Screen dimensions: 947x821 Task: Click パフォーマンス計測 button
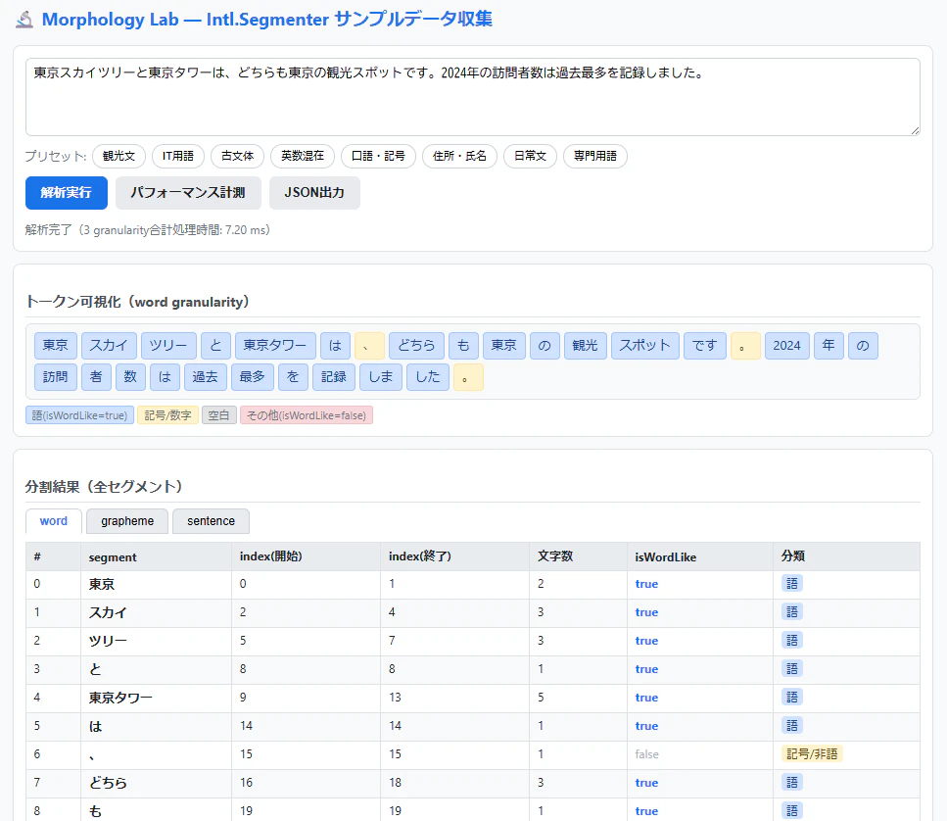coord(188,193)
